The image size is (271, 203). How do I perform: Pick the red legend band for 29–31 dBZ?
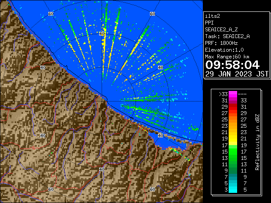(233, 107)
